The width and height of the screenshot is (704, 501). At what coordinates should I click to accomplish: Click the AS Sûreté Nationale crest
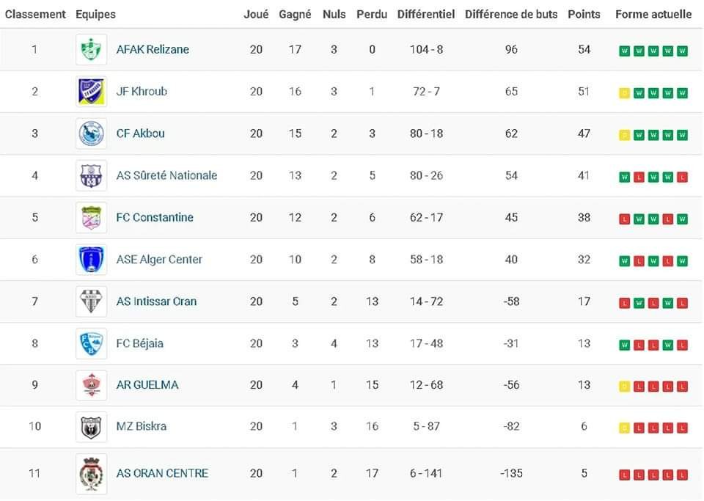click(91, 175)
